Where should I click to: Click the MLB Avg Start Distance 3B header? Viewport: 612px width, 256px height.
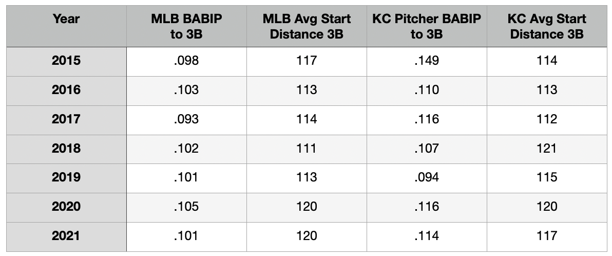click(x=307, y=27)
